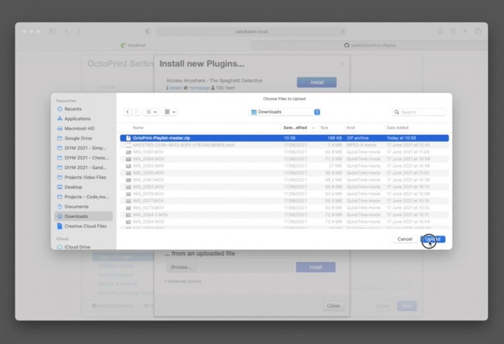
Task: Select IMG_0377.MOV in the file list
Action: [284, 201]
